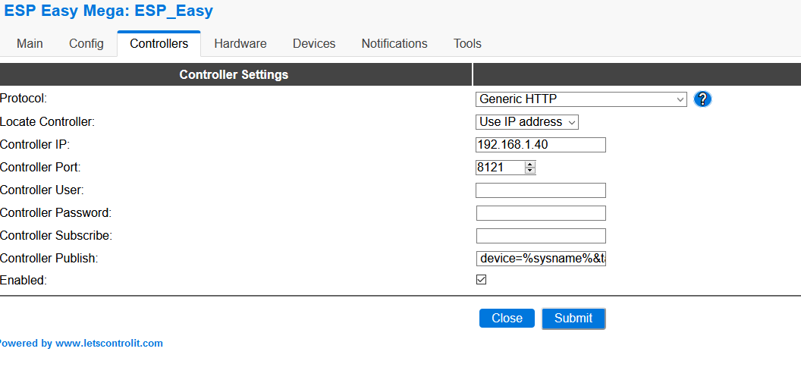This screenshot has width=801, height=380.
Task: Decrease Controller Port with down arrow
Action: click(529, 171)
